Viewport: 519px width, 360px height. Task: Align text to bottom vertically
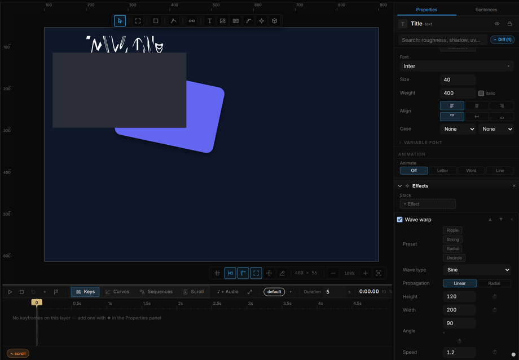[x=502, y=117]
